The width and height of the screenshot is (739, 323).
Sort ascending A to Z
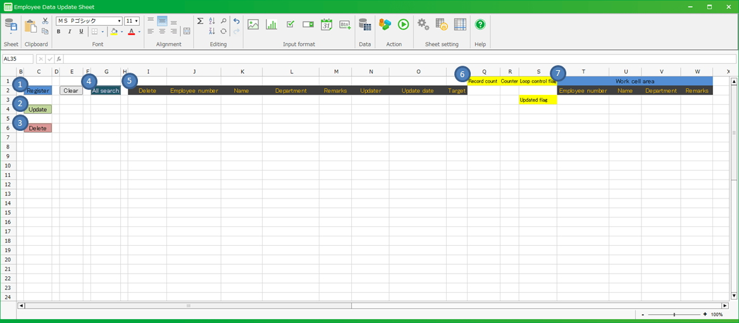(211, 21)
